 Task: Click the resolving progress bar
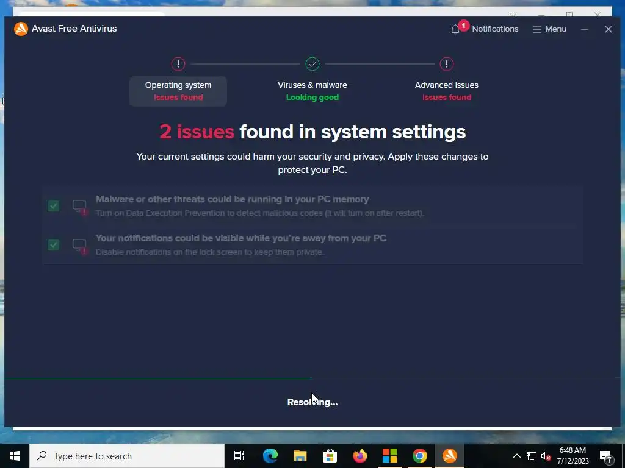click(312, 378)
